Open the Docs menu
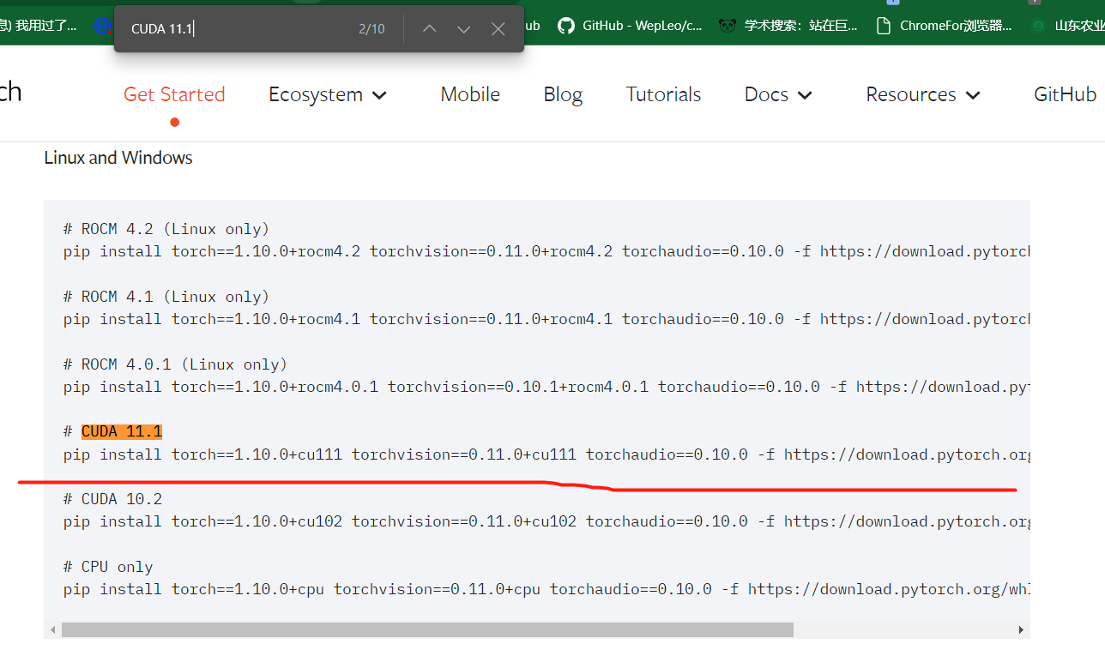The image size is (1105, 656). click(x=778, y=94)
